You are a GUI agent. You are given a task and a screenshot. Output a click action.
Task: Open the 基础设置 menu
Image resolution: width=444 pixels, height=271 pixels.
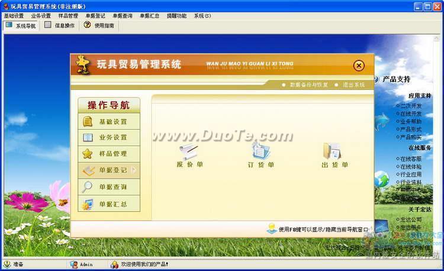click(14, 16)
